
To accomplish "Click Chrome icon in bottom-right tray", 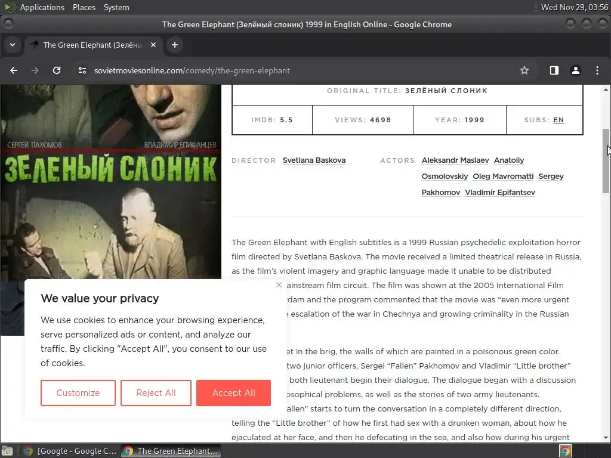I will tap(566, 451).
